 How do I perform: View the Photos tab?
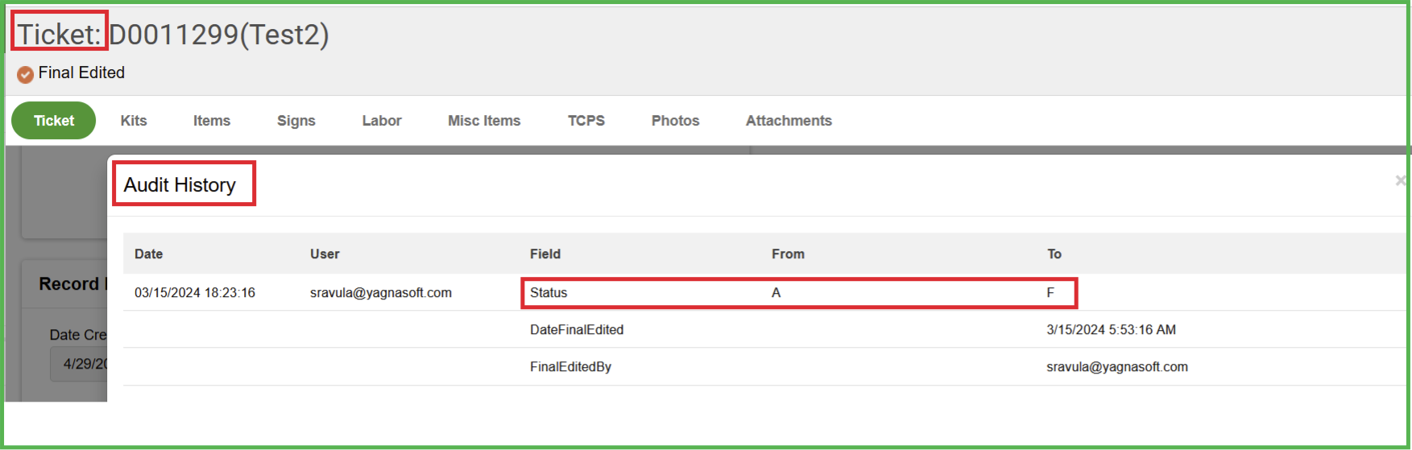point(675,121)
